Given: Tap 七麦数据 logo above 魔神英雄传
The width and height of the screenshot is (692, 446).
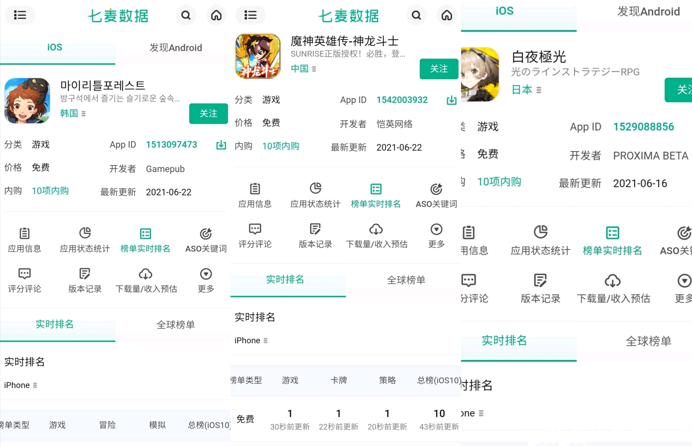Looking at the screenshot, I should tap(348, 15).
